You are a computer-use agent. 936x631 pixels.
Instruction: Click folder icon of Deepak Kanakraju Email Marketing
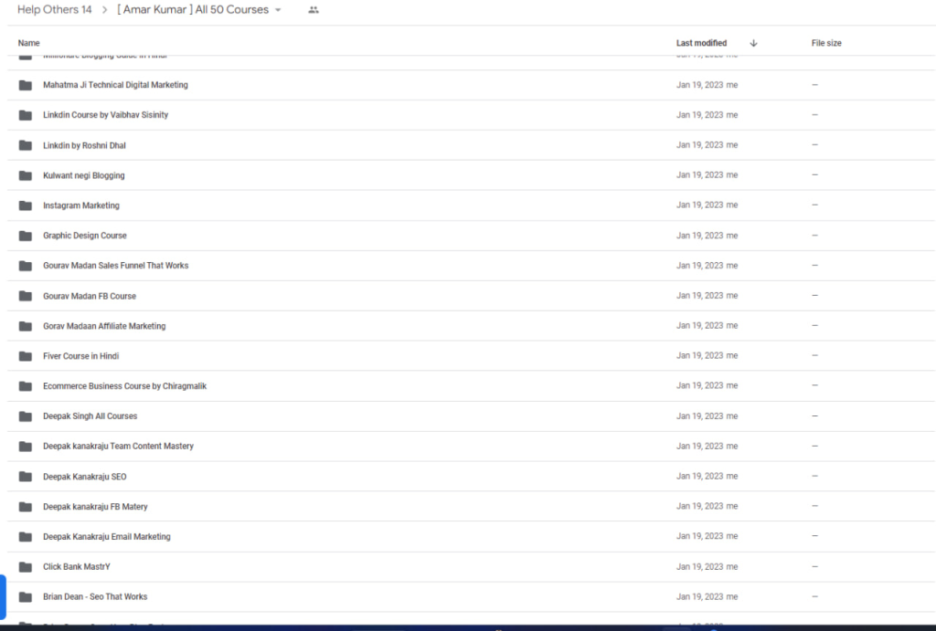pyautogui.click(x=25, y=537)
